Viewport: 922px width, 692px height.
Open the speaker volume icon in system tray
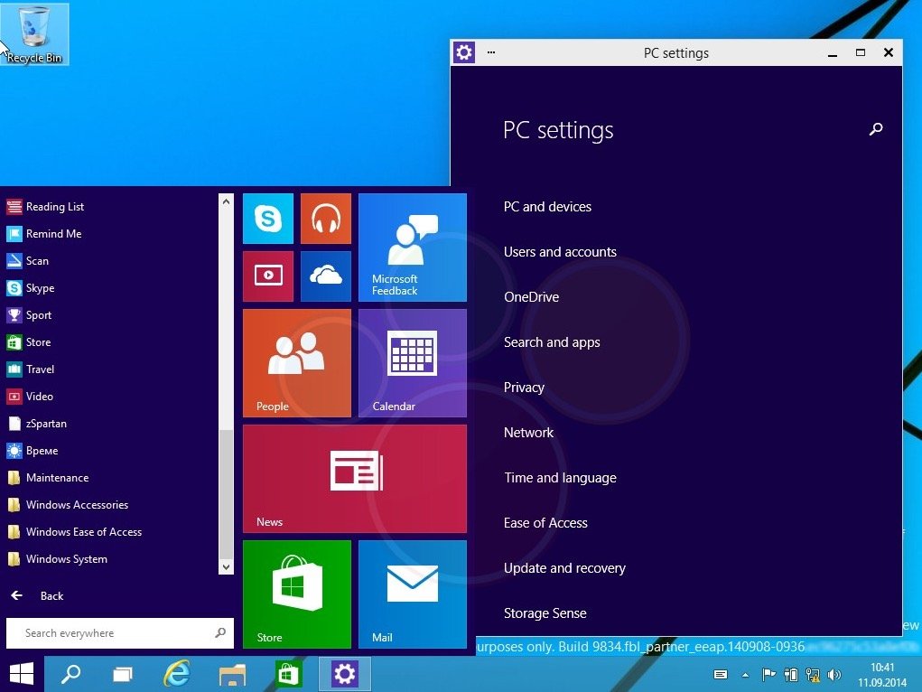(x=834, y=674)
